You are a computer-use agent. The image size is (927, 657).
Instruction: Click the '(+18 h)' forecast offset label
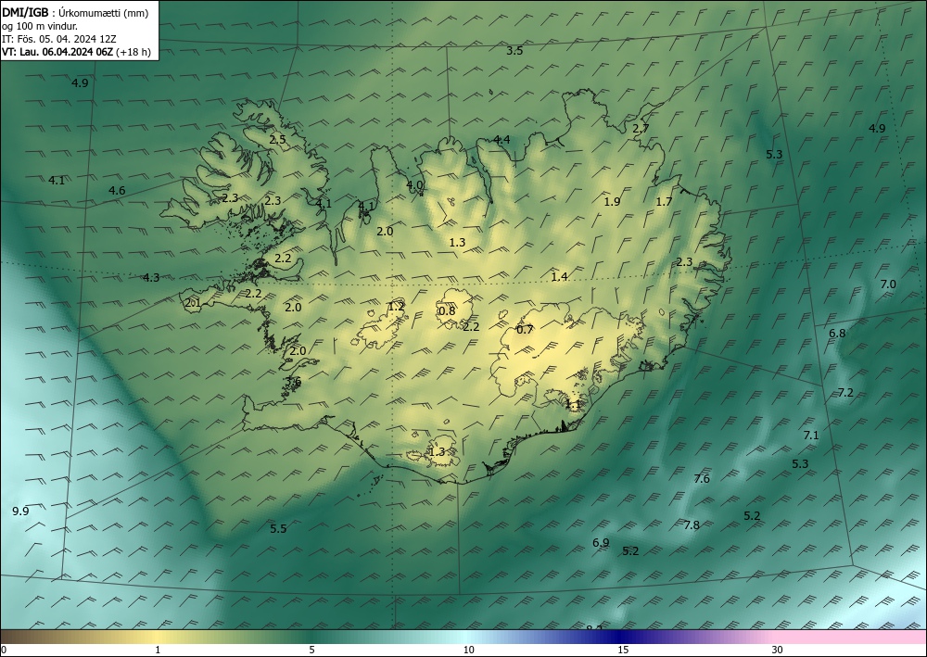point(133,52)
